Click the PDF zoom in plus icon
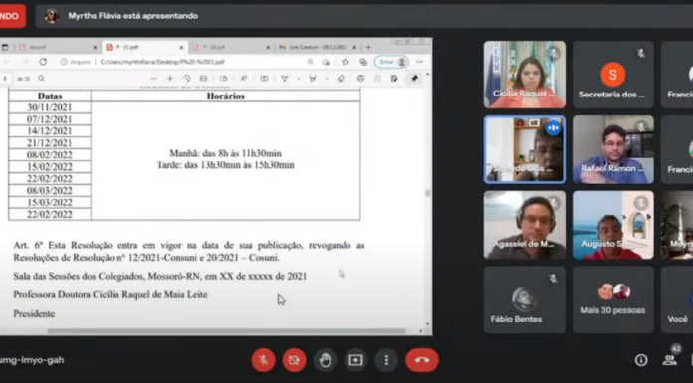The image size is (693, 383). (170, 79)
